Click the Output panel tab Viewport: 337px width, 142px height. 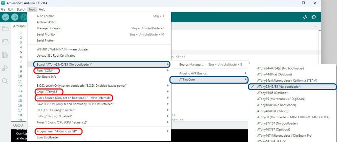[18, 125]
